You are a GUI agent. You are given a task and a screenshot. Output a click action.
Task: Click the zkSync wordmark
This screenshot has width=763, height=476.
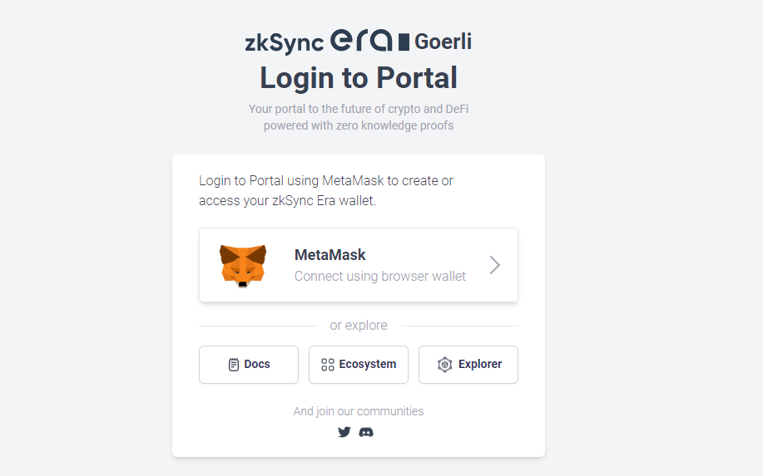[x=284, y=43]
